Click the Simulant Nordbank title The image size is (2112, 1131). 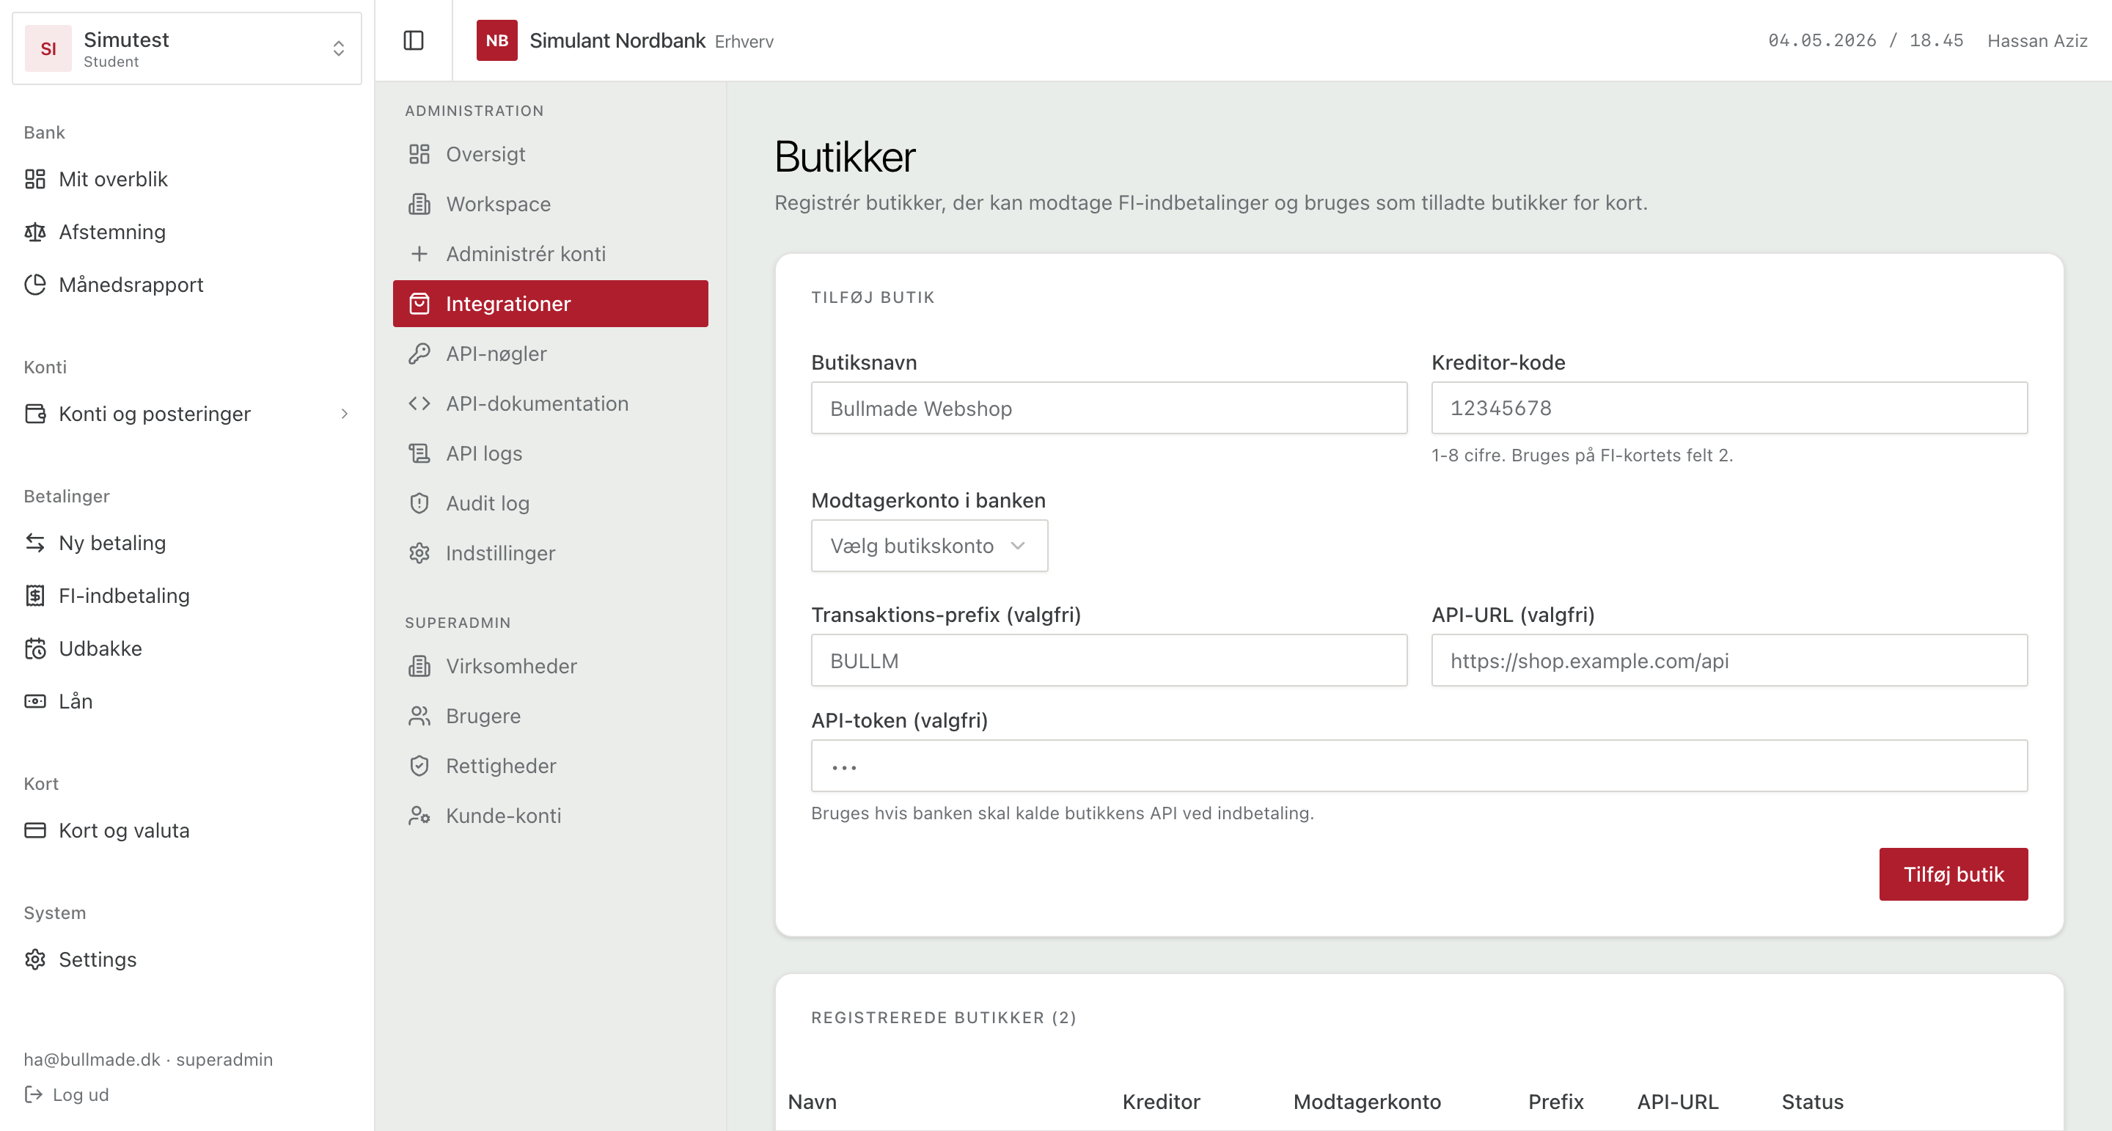(x=617, y=40)
